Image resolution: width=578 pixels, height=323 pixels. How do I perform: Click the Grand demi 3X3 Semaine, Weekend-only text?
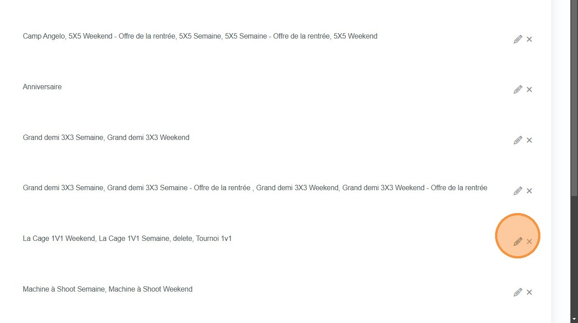click(x=106, y=138)
